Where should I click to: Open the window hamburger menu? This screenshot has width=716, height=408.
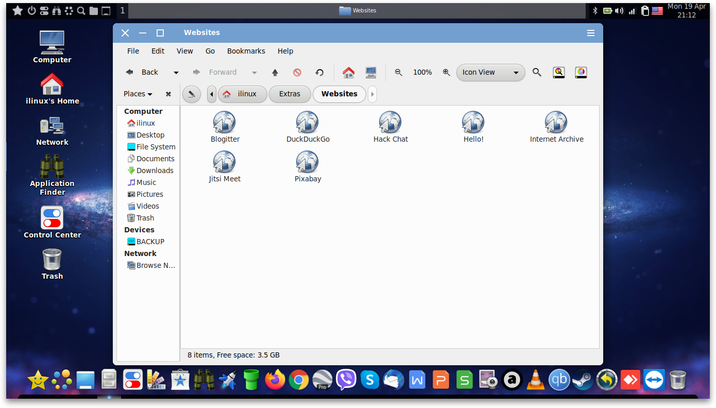[591, 33]
